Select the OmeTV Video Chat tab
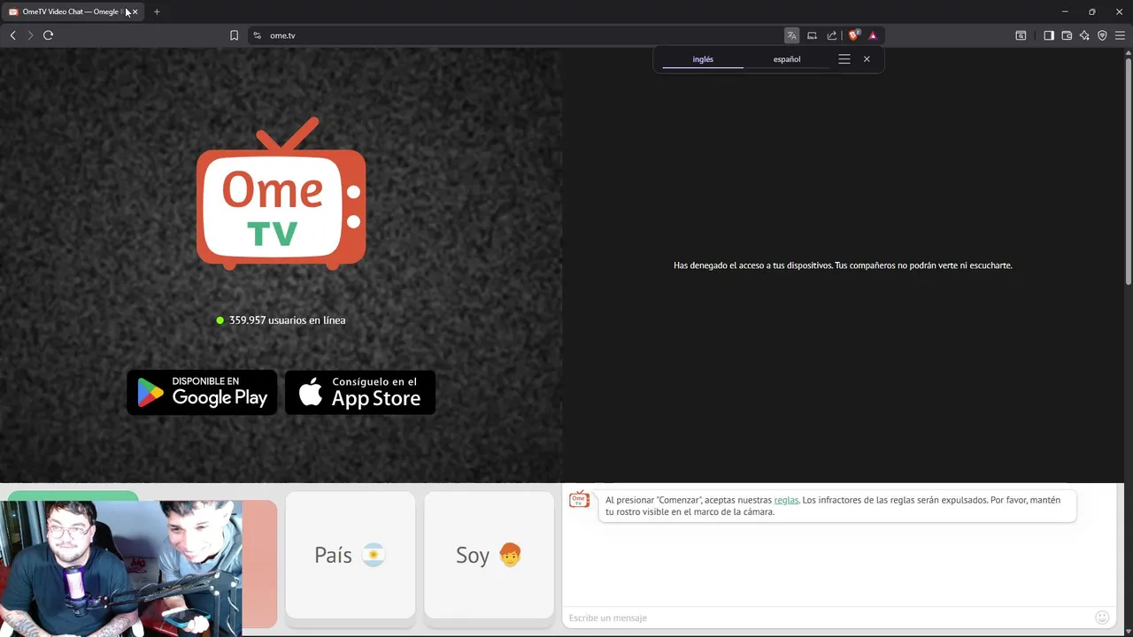 [x=73, y=12]
